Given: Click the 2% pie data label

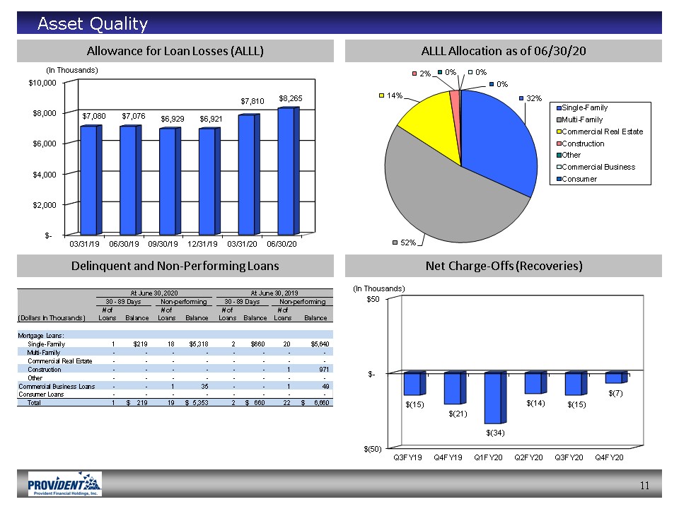Looking at the screenshot, I should [425, 74].
